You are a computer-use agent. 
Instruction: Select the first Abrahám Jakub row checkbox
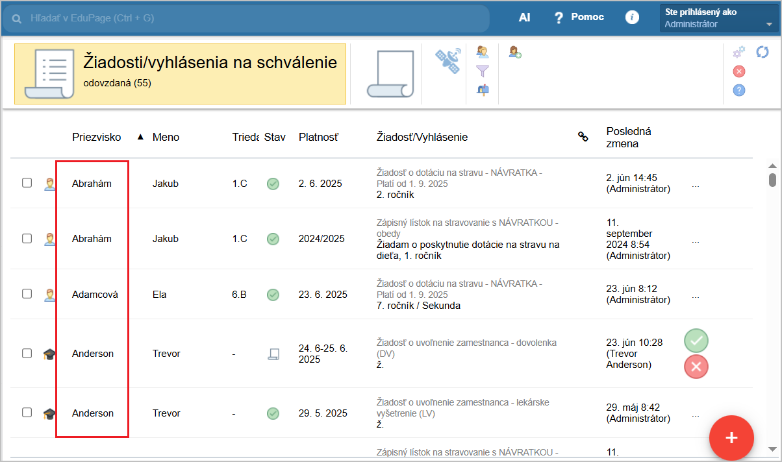coord(27,183)
